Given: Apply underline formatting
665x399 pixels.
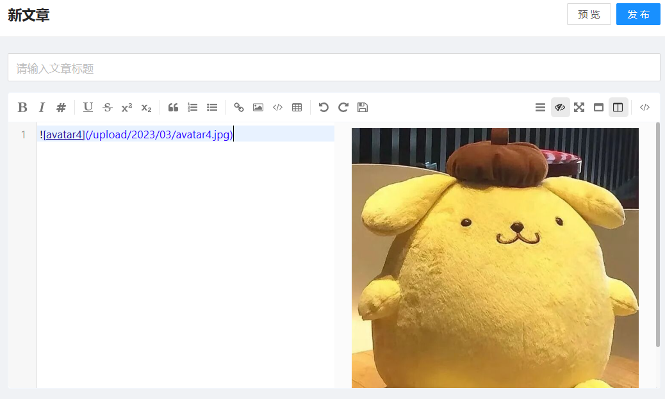Looking at the screenshot, I should coord(88,108).
